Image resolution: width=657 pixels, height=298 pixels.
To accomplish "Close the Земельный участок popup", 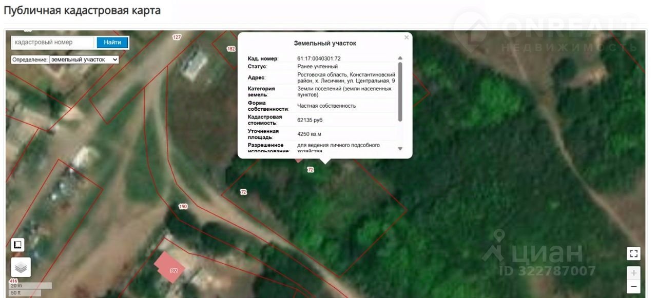I will coord(407,37).
